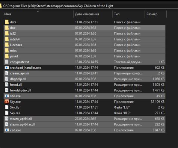The height and width of the screenshot is (148, 178).
Task: Select the data folder icon
Action: [x=7, y=22]
